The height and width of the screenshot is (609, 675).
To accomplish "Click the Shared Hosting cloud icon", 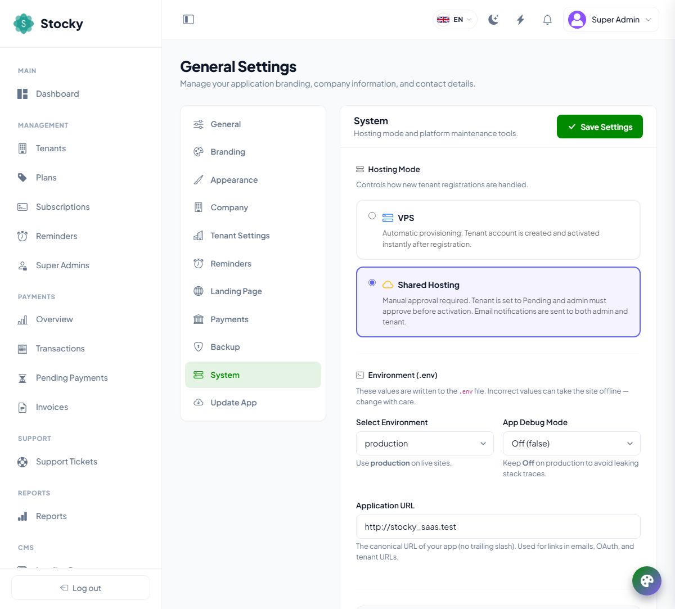I will point(388,285).
